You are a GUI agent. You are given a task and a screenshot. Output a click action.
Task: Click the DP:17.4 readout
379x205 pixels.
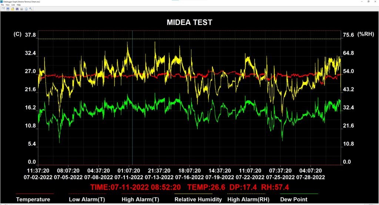click(243, 187)
